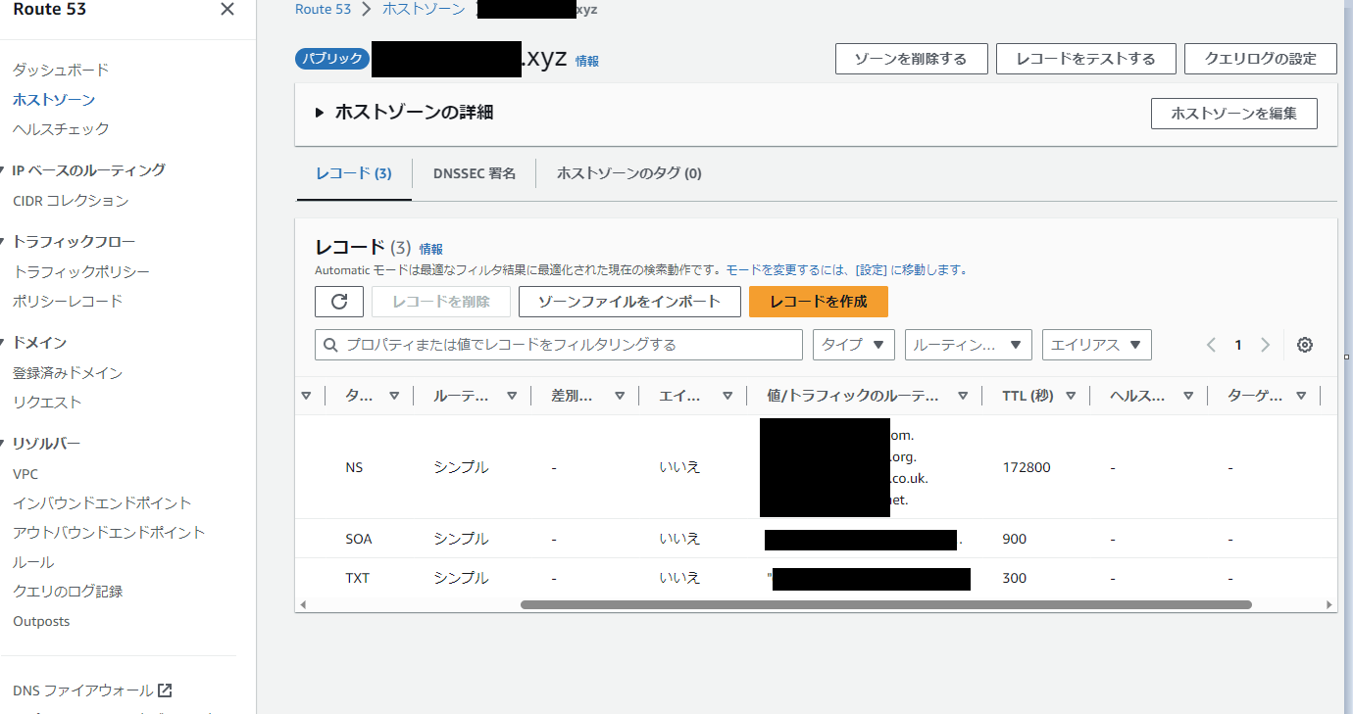This screenshot has width=1353, height=714.
Task: Focus the record filter search field
Action: pyautogui.click(x=559, y=345)
